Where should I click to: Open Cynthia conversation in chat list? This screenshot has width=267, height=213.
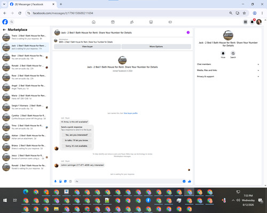coord(25,117)
